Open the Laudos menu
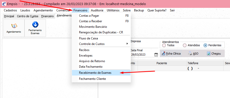230x98 pixels. point(25,10)
